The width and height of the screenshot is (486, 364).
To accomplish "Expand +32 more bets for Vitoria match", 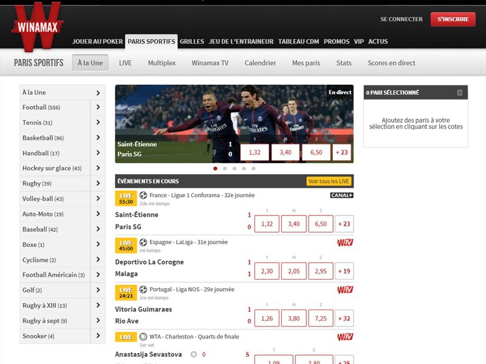I will 344,318.
